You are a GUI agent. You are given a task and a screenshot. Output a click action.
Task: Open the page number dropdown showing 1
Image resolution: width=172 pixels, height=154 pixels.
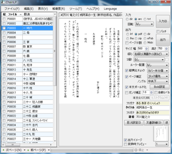click(162, 144)
